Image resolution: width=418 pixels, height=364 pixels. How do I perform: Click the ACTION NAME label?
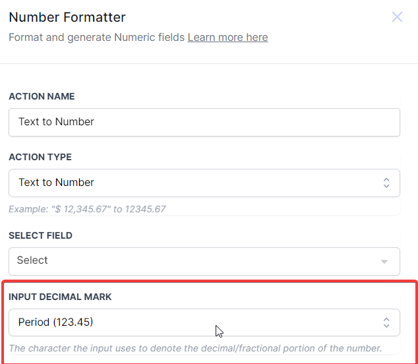(x=42, y=96)
